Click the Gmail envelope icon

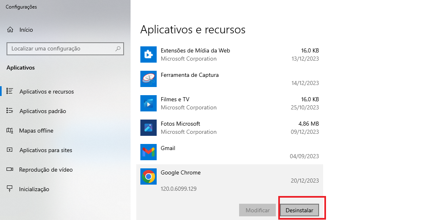point(149,152)
